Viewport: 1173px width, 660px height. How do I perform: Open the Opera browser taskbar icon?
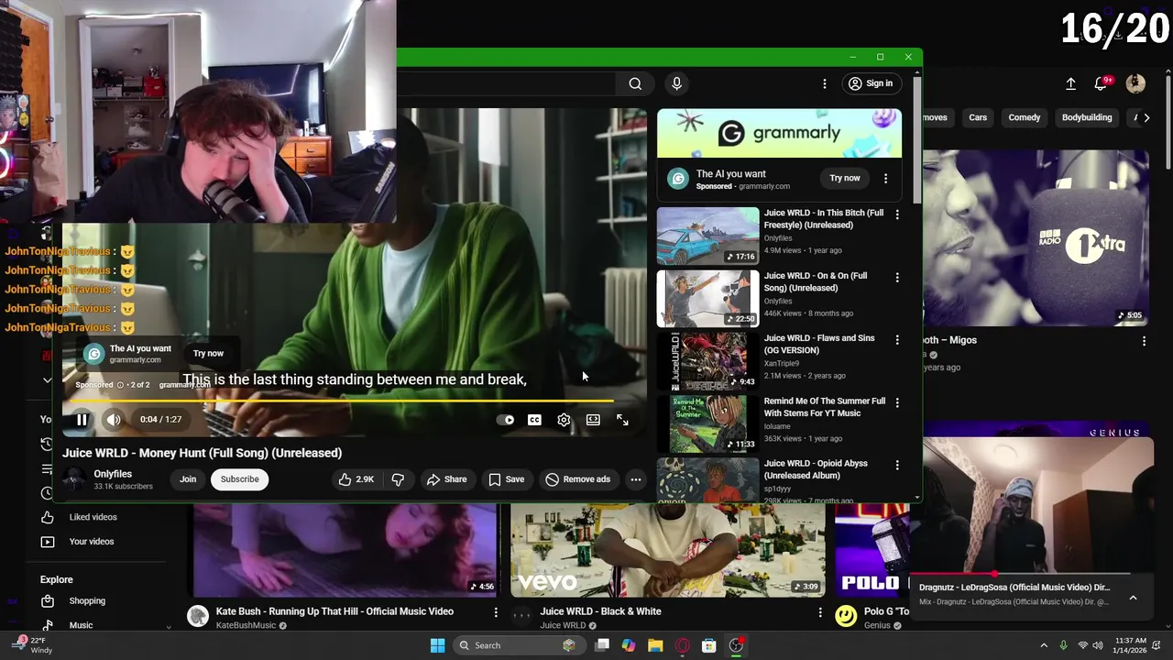coord(682,645)
